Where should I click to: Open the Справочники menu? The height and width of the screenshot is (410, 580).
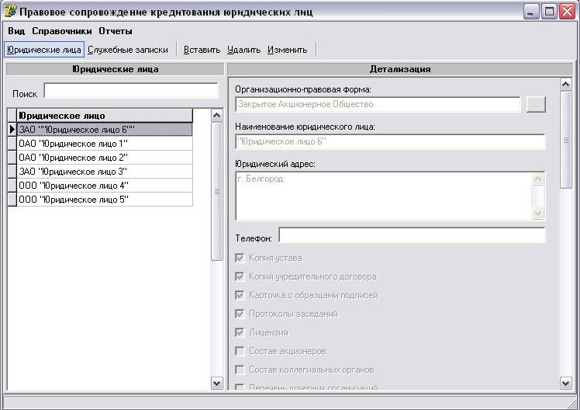(62, 31)
